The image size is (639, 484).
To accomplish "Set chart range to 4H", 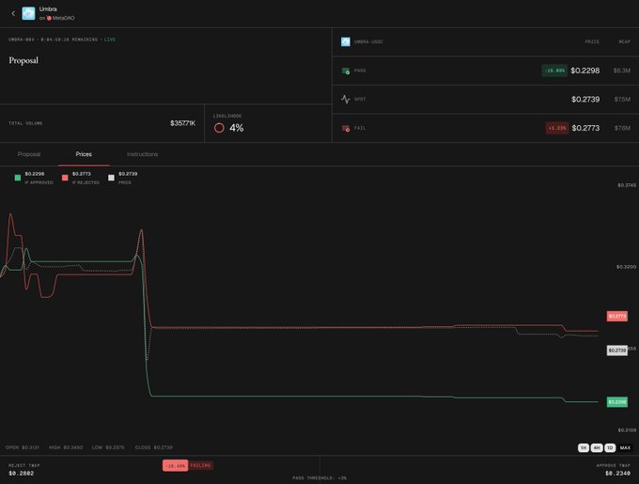I will coord(597,447).
